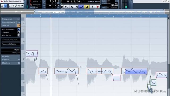
Task: Go to previous marker/zero transport button
Action: pyautogui.click(x=62, y=7)
